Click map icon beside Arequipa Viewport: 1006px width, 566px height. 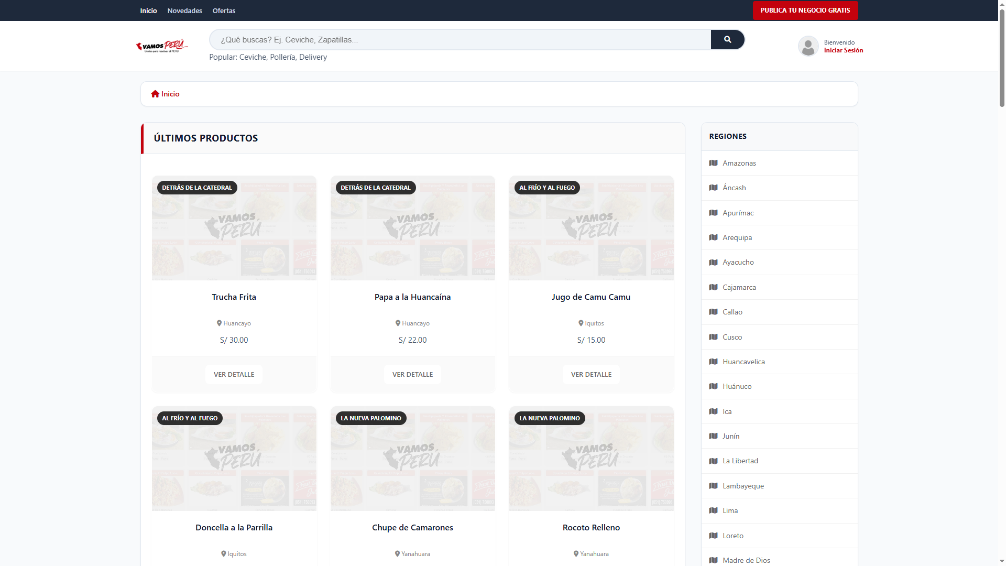point(713,237)
